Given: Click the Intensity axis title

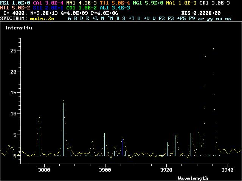Looking at the screenshot, I should coord(19,28).
